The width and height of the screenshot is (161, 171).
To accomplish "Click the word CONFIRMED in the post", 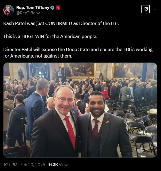I will click(59, 23).
